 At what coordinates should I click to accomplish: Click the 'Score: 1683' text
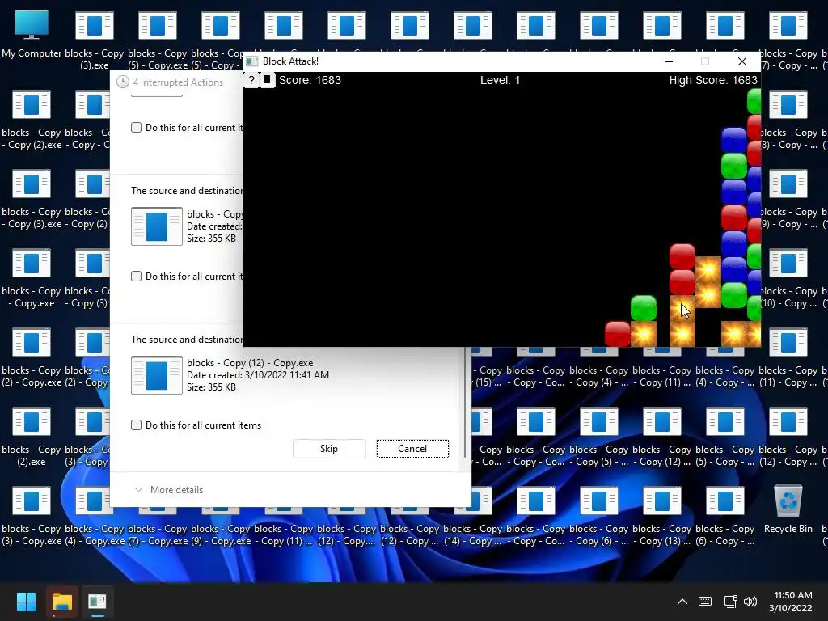point(310,80)
